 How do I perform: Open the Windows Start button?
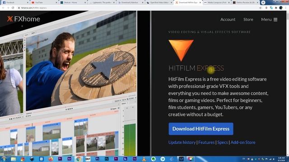point(4,159)
